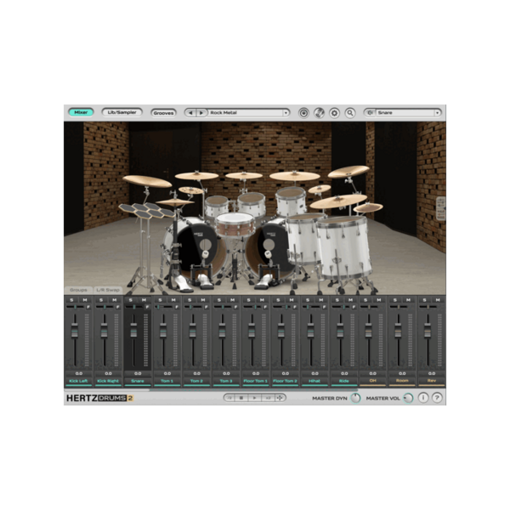Open help with the question mark icon

point(437,398)
